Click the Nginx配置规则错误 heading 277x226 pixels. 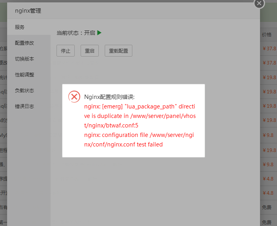[109, 97]
